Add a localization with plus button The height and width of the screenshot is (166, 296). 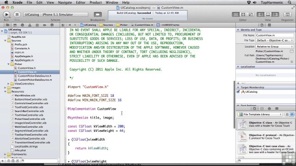tap(238, 83)
